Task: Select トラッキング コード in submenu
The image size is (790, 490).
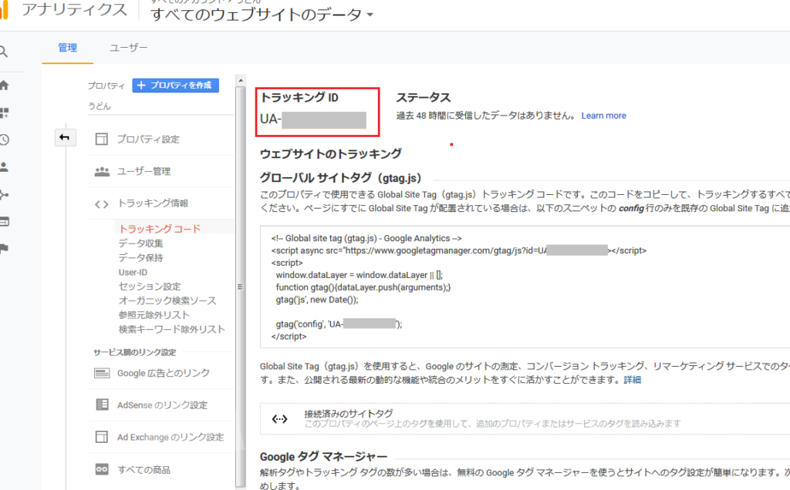Action: (160, 229)
